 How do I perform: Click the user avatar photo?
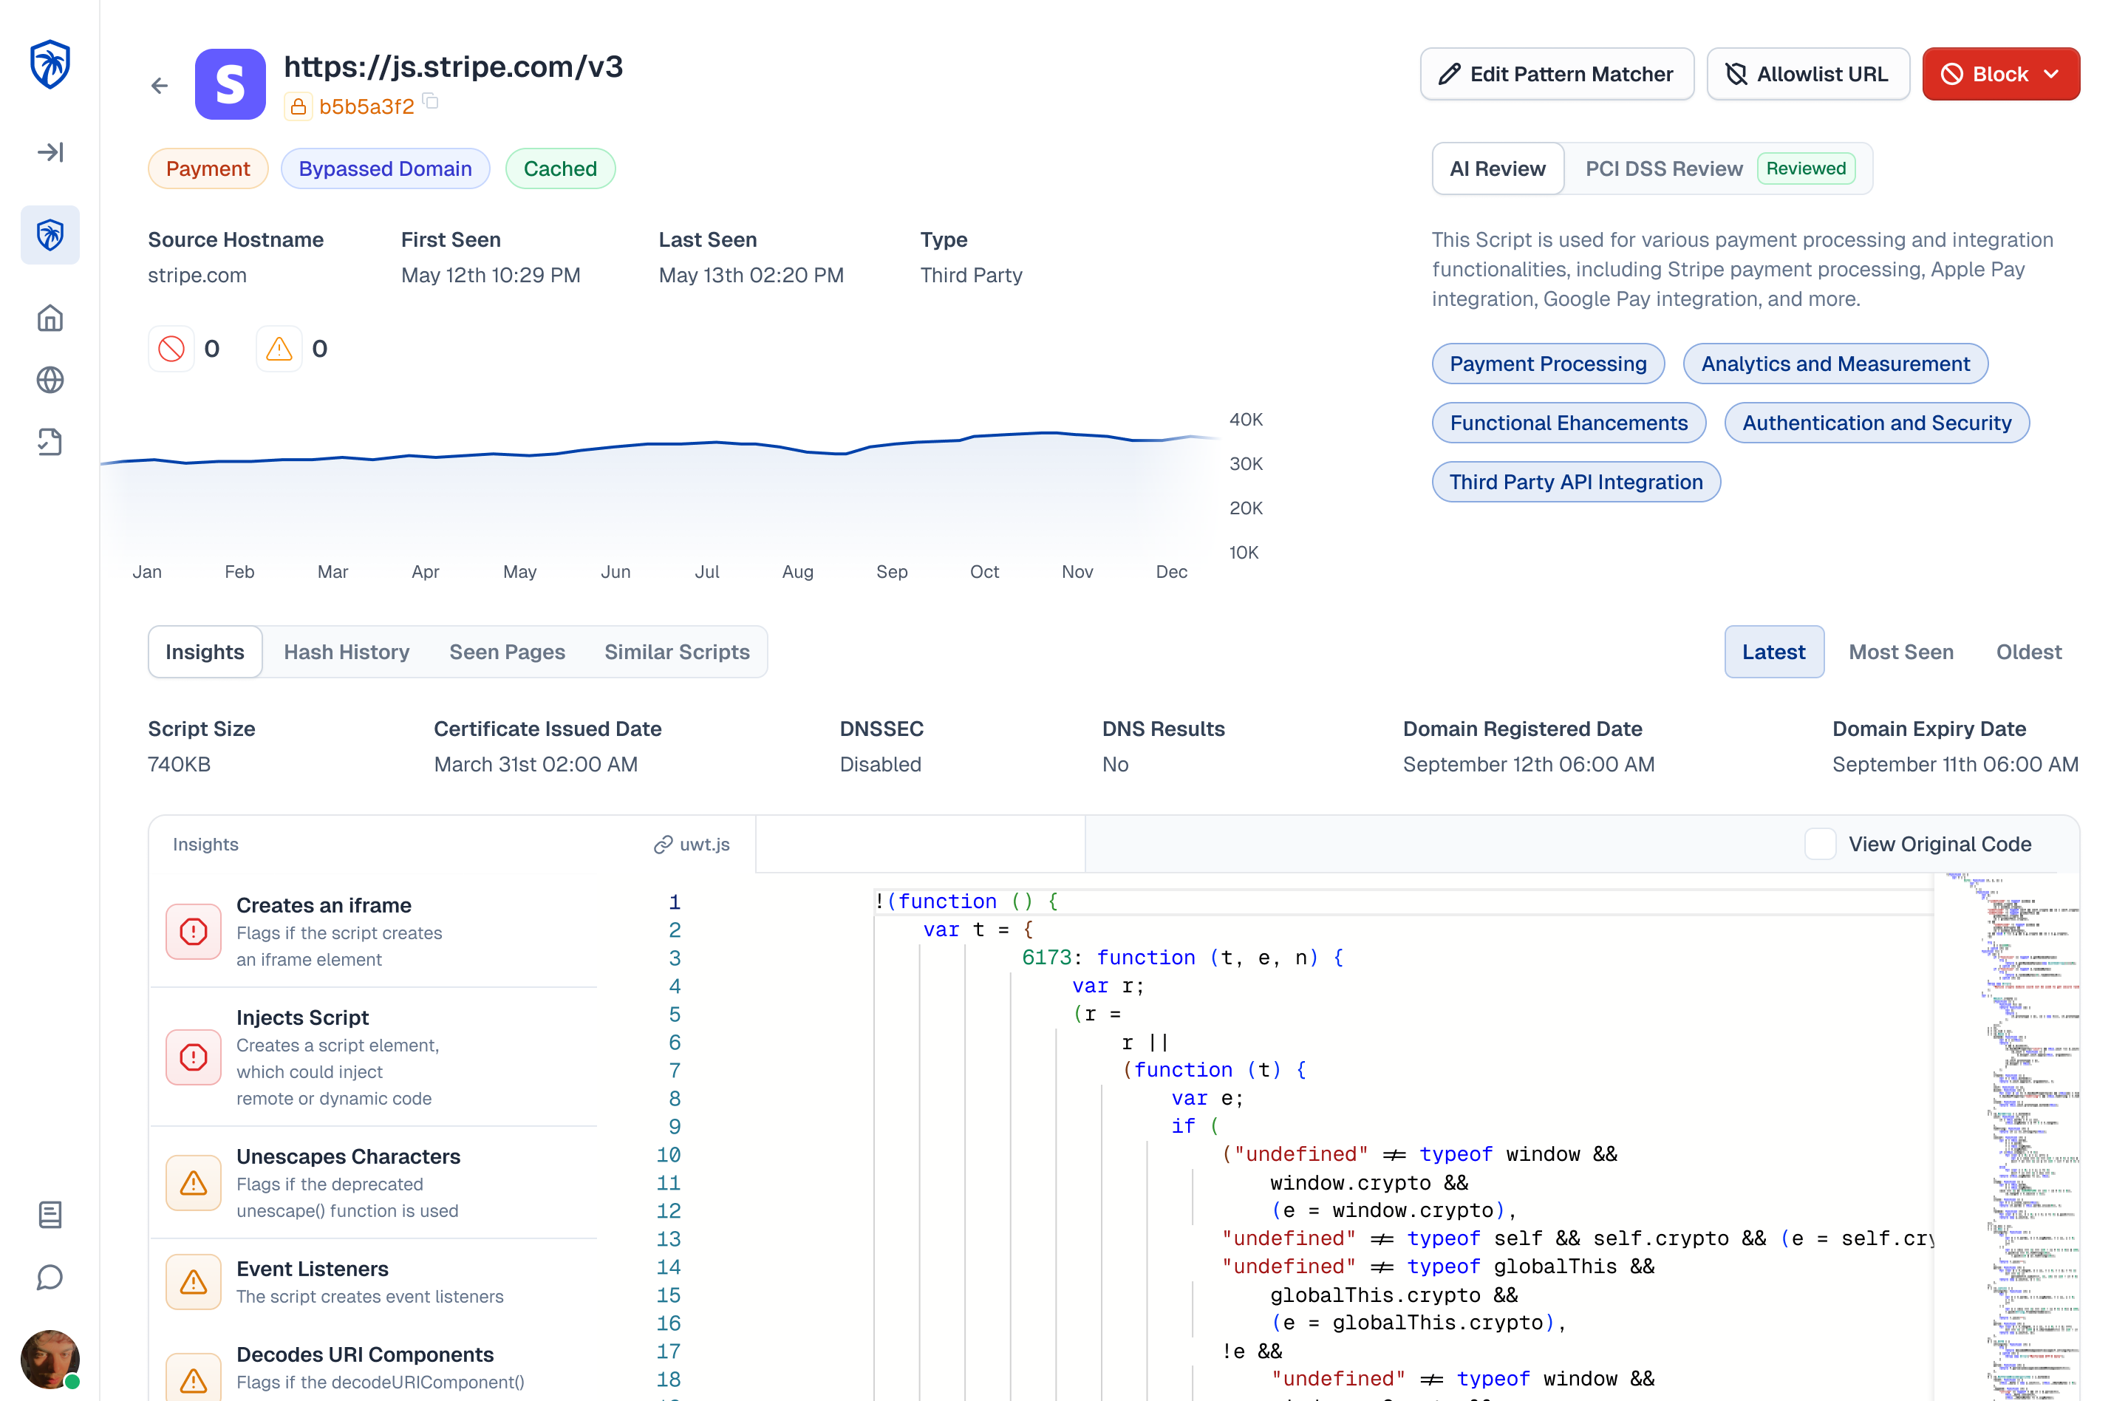point(50,1359)
